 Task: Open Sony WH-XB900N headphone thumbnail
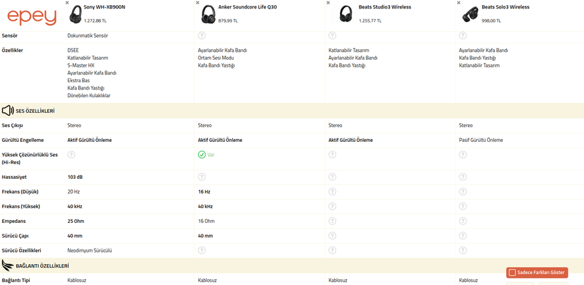[76, 14]
